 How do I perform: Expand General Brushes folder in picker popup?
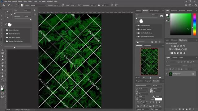[5, 30]
